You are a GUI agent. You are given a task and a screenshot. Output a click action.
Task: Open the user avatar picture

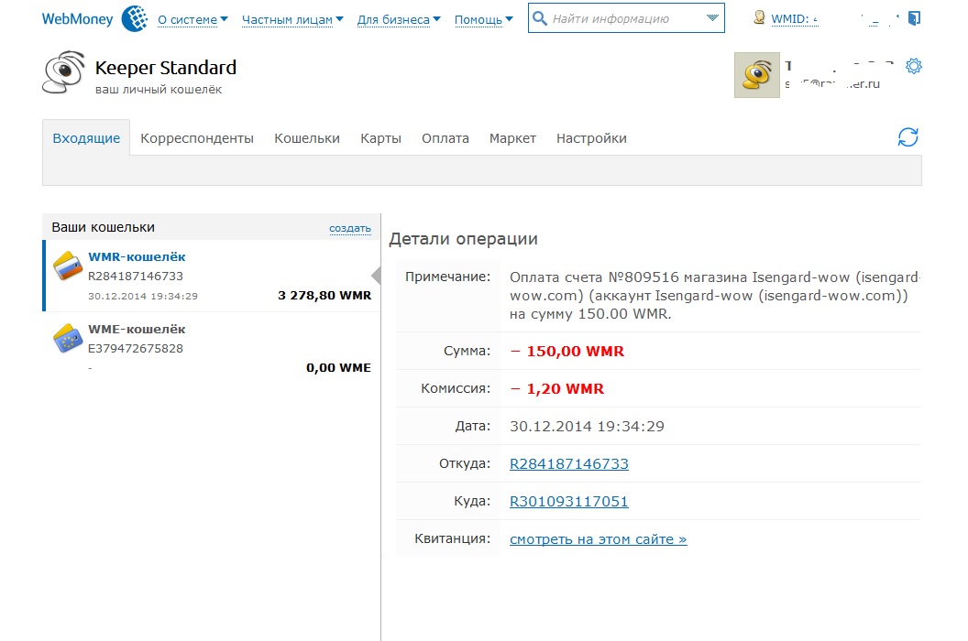pyautogui.click(x=757, y=75)
